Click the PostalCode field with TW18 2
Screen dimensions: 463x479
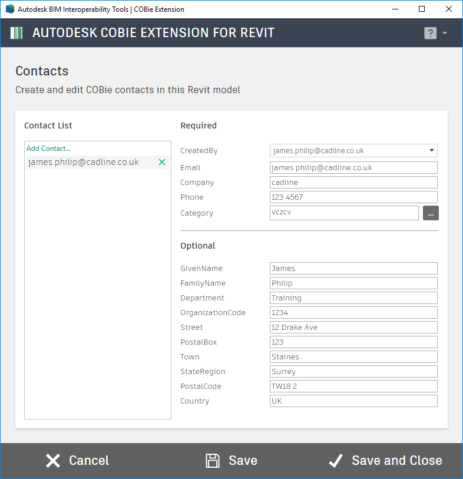353,386
